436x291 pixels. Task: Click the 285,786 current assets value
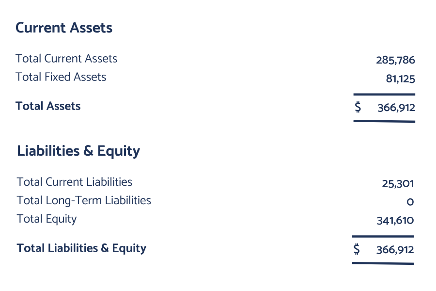click(395, 60)
